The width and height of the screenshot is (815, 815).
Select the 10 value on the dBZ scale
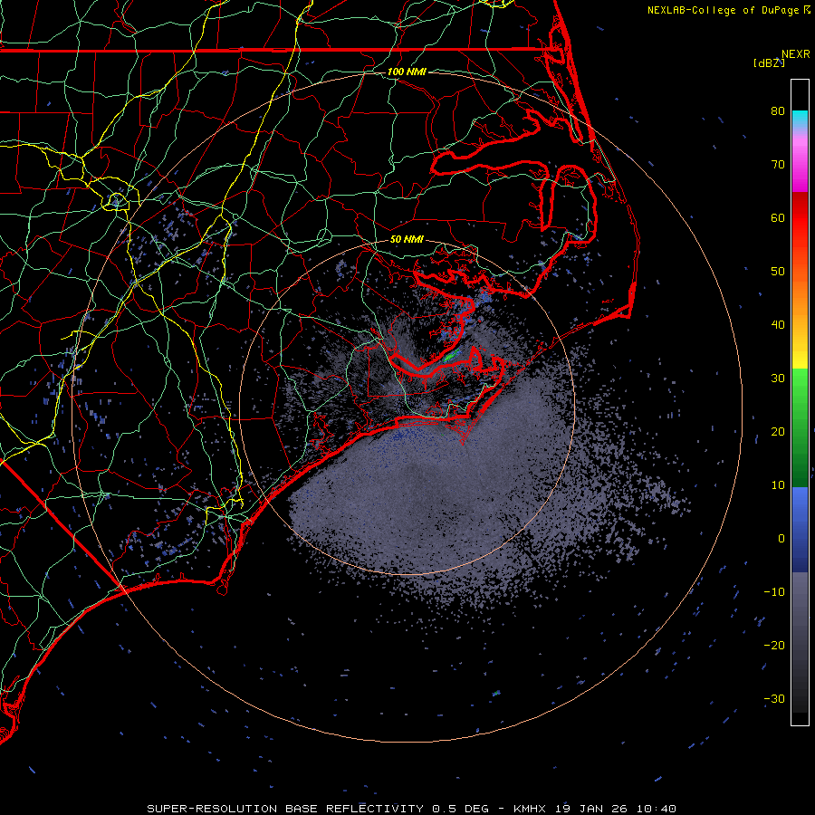(x=778, y=486)
